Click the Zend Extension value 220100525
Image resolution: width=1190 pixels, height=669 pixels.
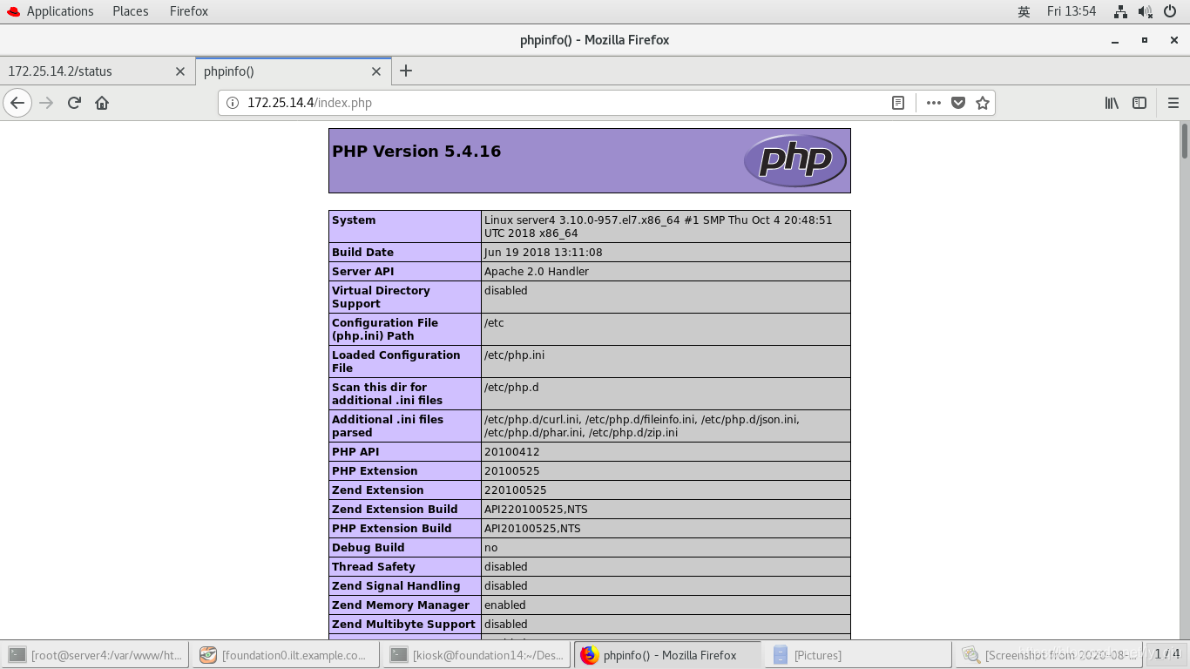click(516, 490)
